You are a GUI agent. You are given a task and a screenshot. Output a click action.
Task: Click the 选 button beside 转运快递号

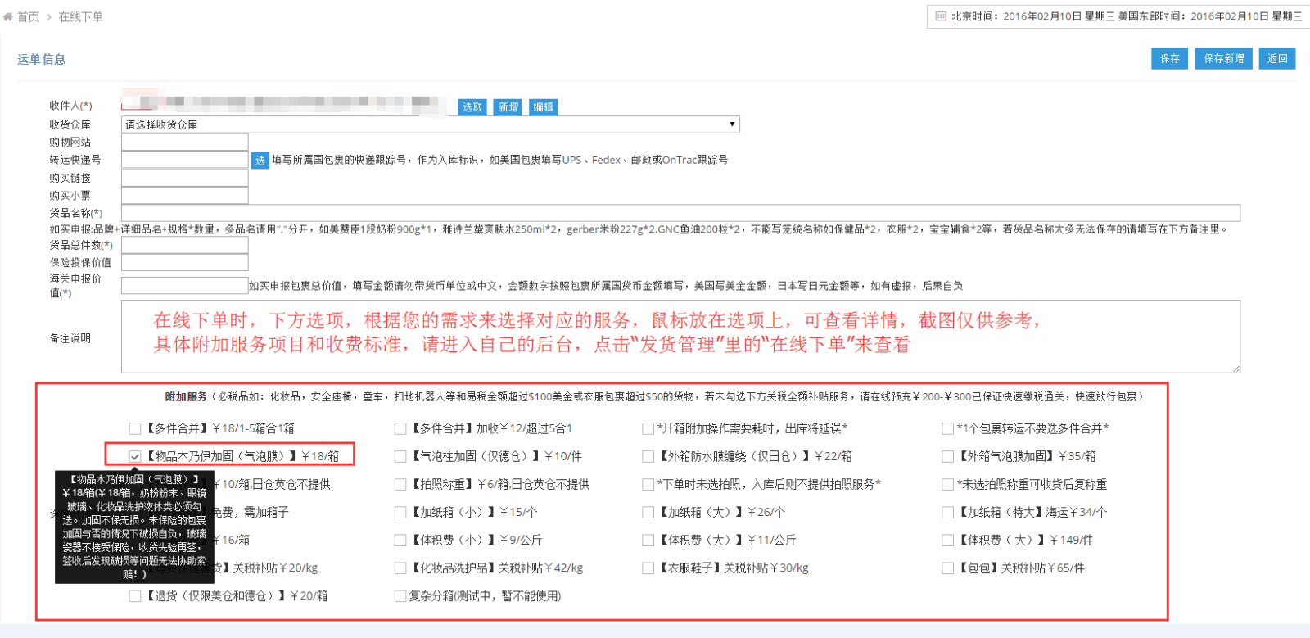coord(260,161)
